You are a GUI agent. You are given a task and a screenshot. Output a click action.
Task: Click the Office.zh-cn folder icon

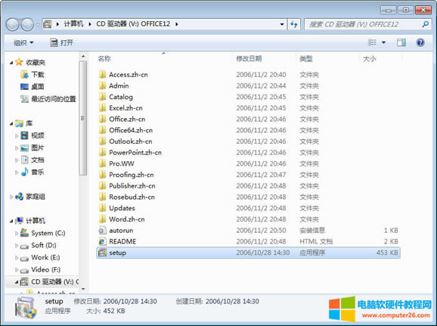point(103,119)
